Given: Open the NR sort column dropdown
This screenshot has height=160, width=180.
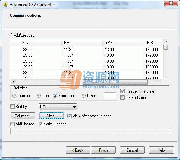Looking at the screenshot, I should point(58,107).
